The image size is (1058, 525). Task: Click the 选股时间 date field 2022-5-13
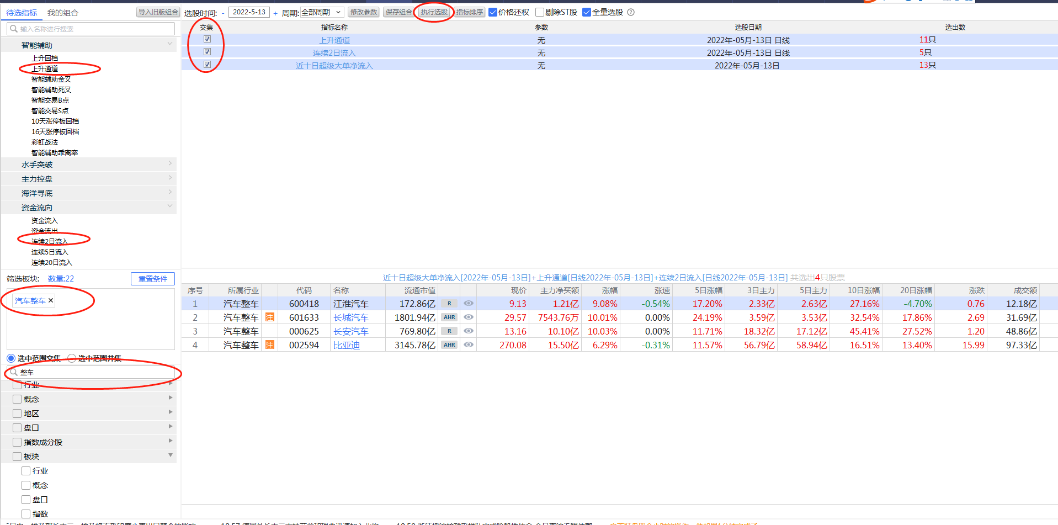pos(249,12)
